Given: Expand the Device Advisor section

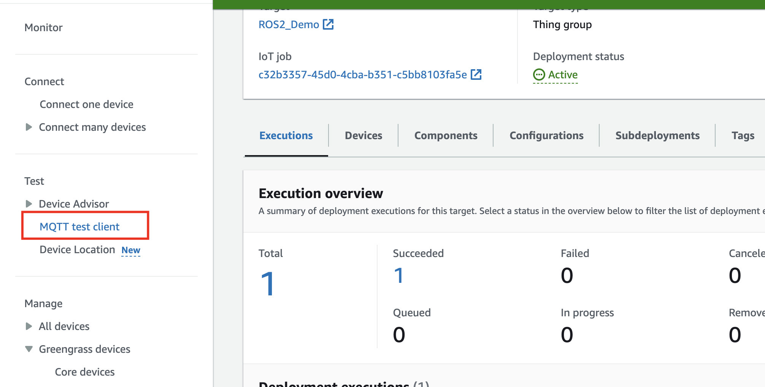Looking at the screenshot, I should click(x=30, y=204).
